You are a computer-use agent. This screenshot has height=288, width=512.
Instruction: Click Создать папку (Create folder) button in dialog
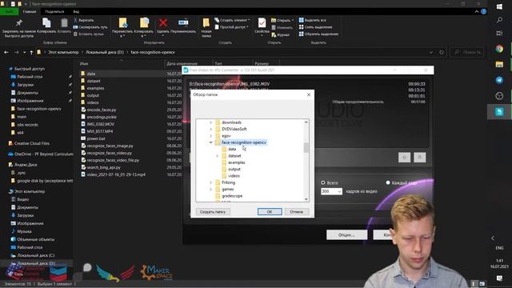[213, 211]
